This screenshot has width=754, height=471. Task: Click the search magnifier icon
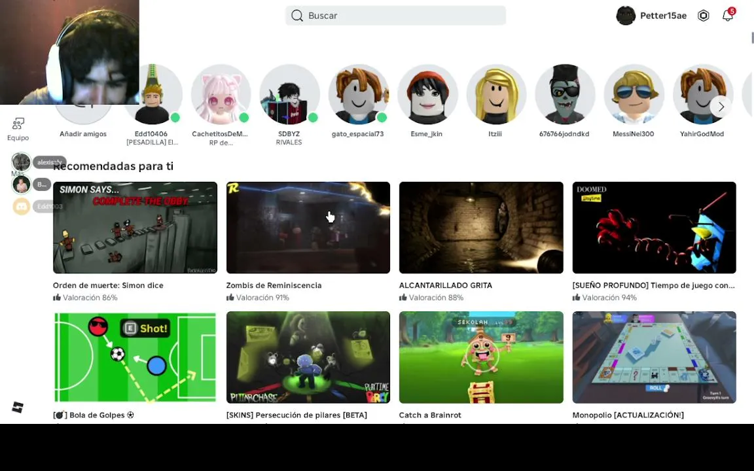click(297, 16)
